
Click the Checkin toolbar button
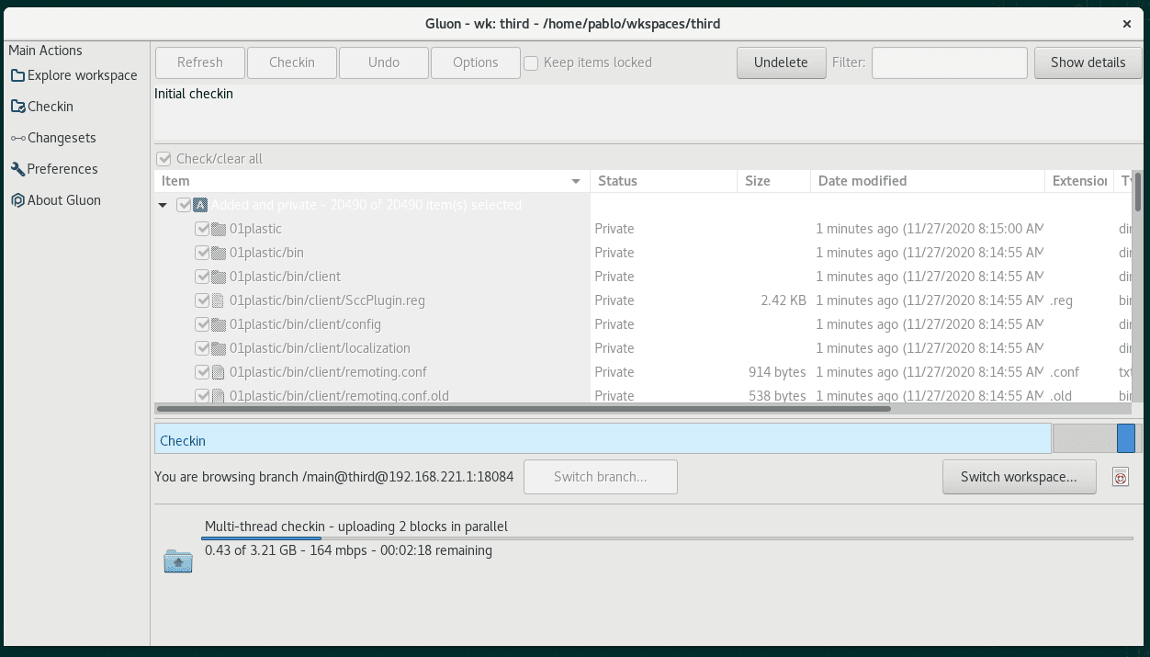292,62
